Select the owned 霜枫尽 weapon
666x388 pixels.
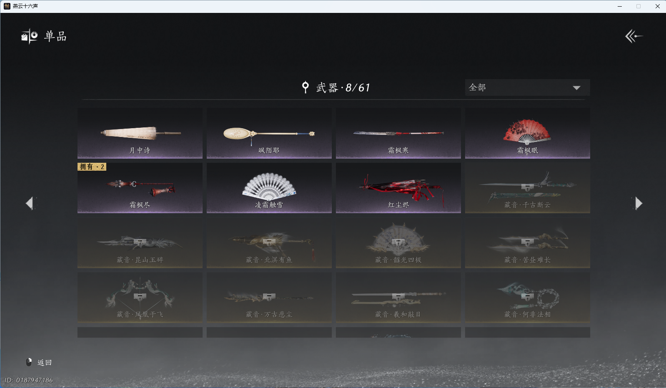[x=140, y=188]
